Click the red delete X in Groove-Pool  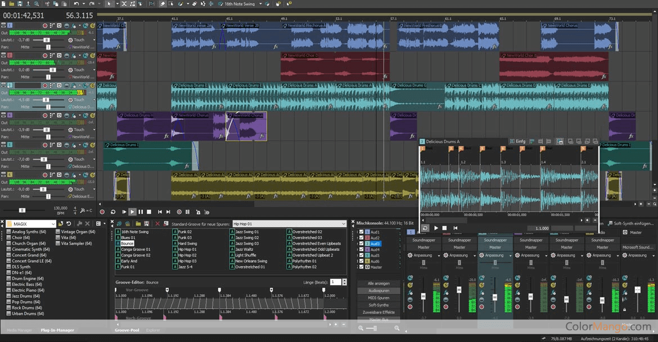pos(158,224)
